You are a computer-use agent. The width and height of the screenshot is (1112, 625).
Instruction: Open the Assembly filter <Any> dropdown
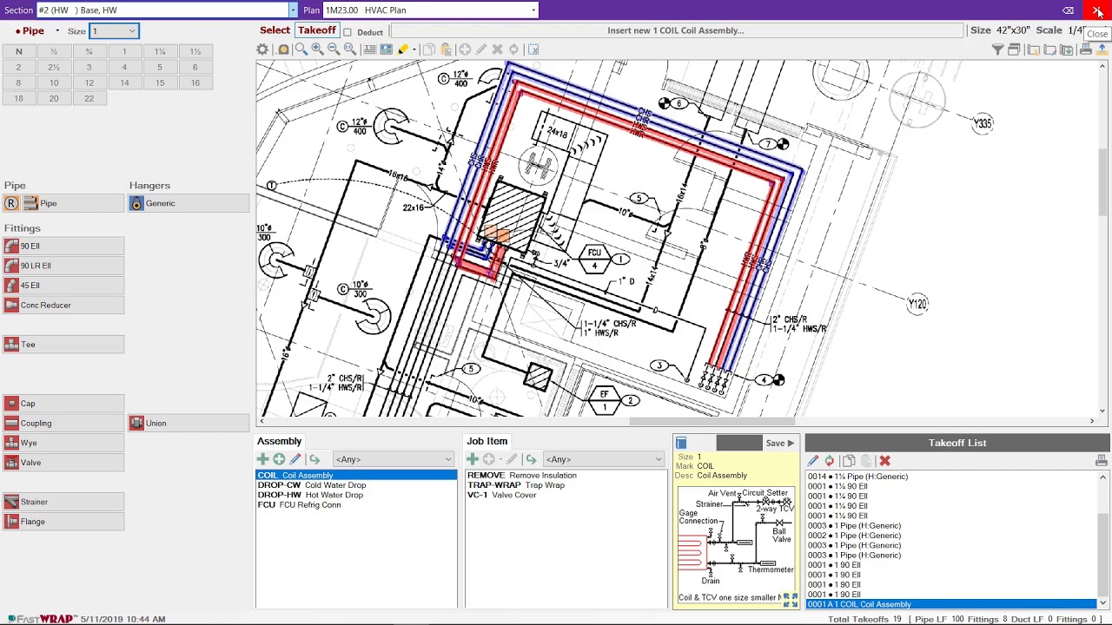tap(394, 459)
